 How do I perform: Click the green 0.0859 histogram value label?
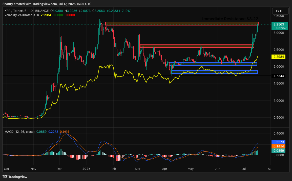click(278, 150)
